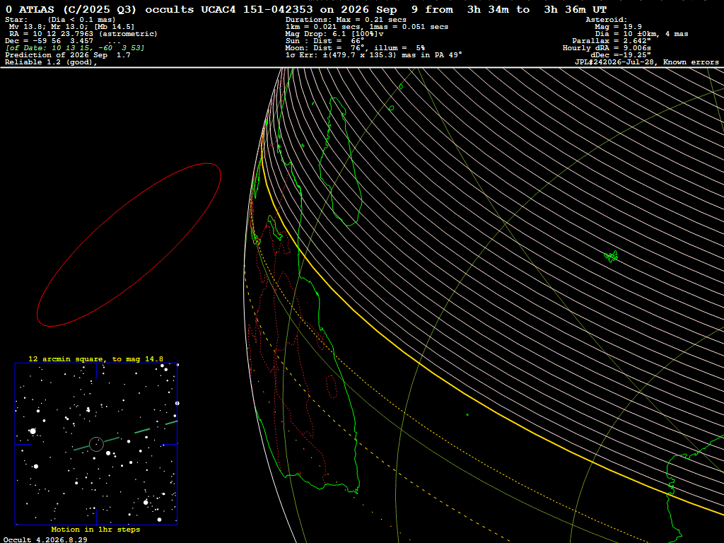Click the small green island outline at right

(x=611, y=256)
